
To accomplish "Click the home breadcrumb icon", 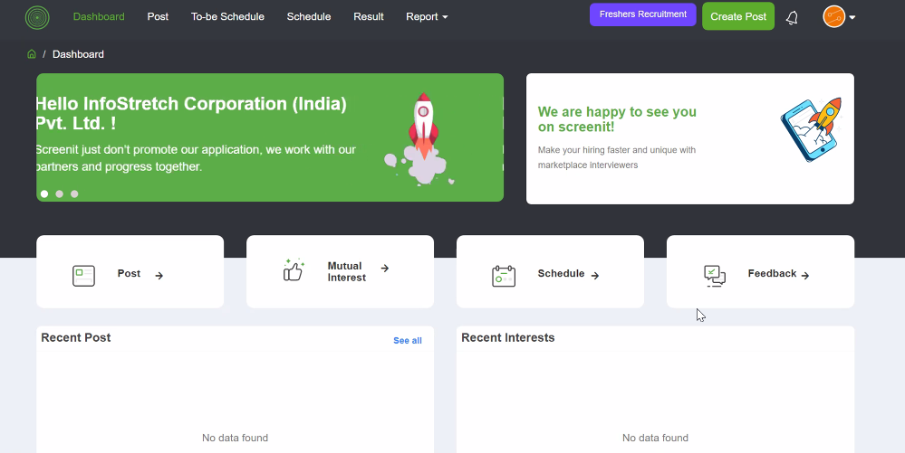I will click(32, 54).
